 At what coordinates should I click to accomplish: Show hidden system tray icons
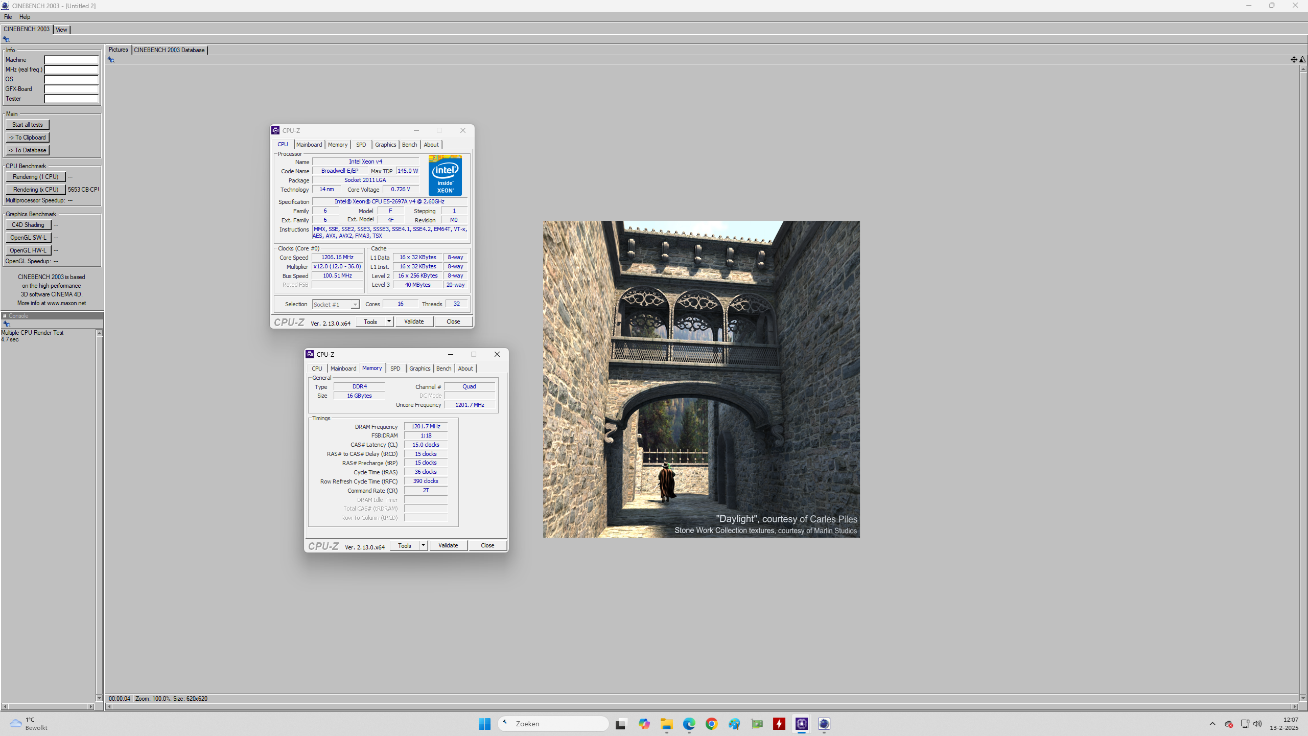tap(1212, 724)
